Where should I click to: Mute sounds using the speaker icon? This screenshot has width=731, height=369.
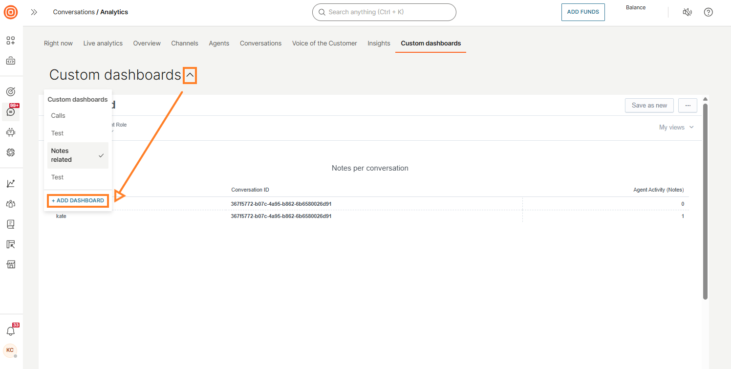[688, 12]
